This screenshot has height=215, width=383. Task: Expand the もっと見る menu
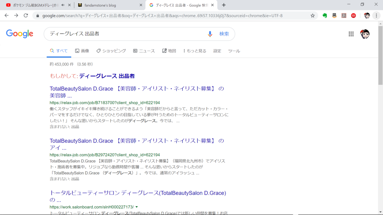[195, 51]
